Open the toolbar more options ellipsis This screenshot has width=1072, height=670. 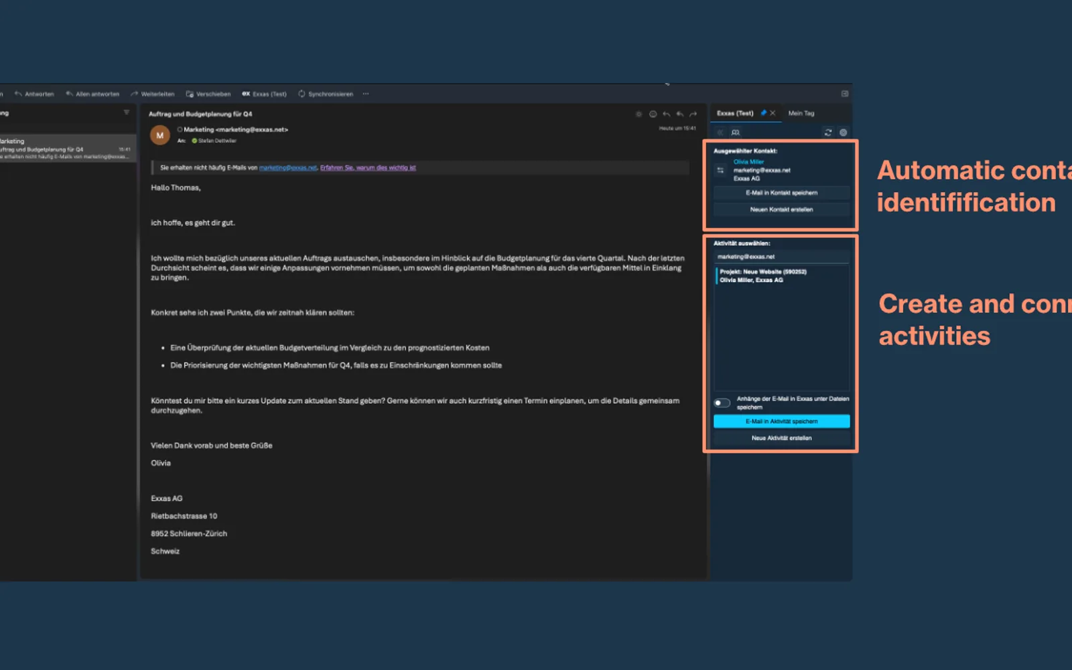pos(366,94)
